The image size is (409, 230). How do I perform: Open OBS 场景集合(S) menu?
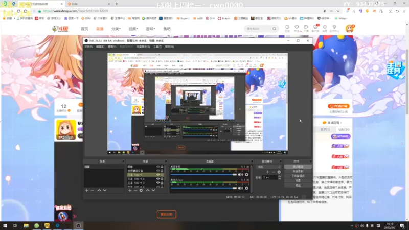pos(143,47)
